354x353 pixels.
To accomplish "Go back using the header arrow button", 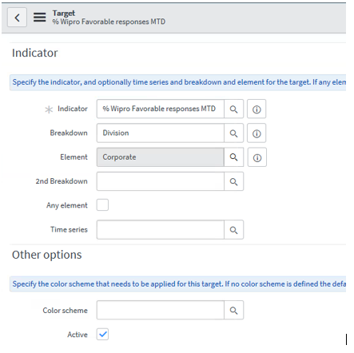I will pos(17,18).
